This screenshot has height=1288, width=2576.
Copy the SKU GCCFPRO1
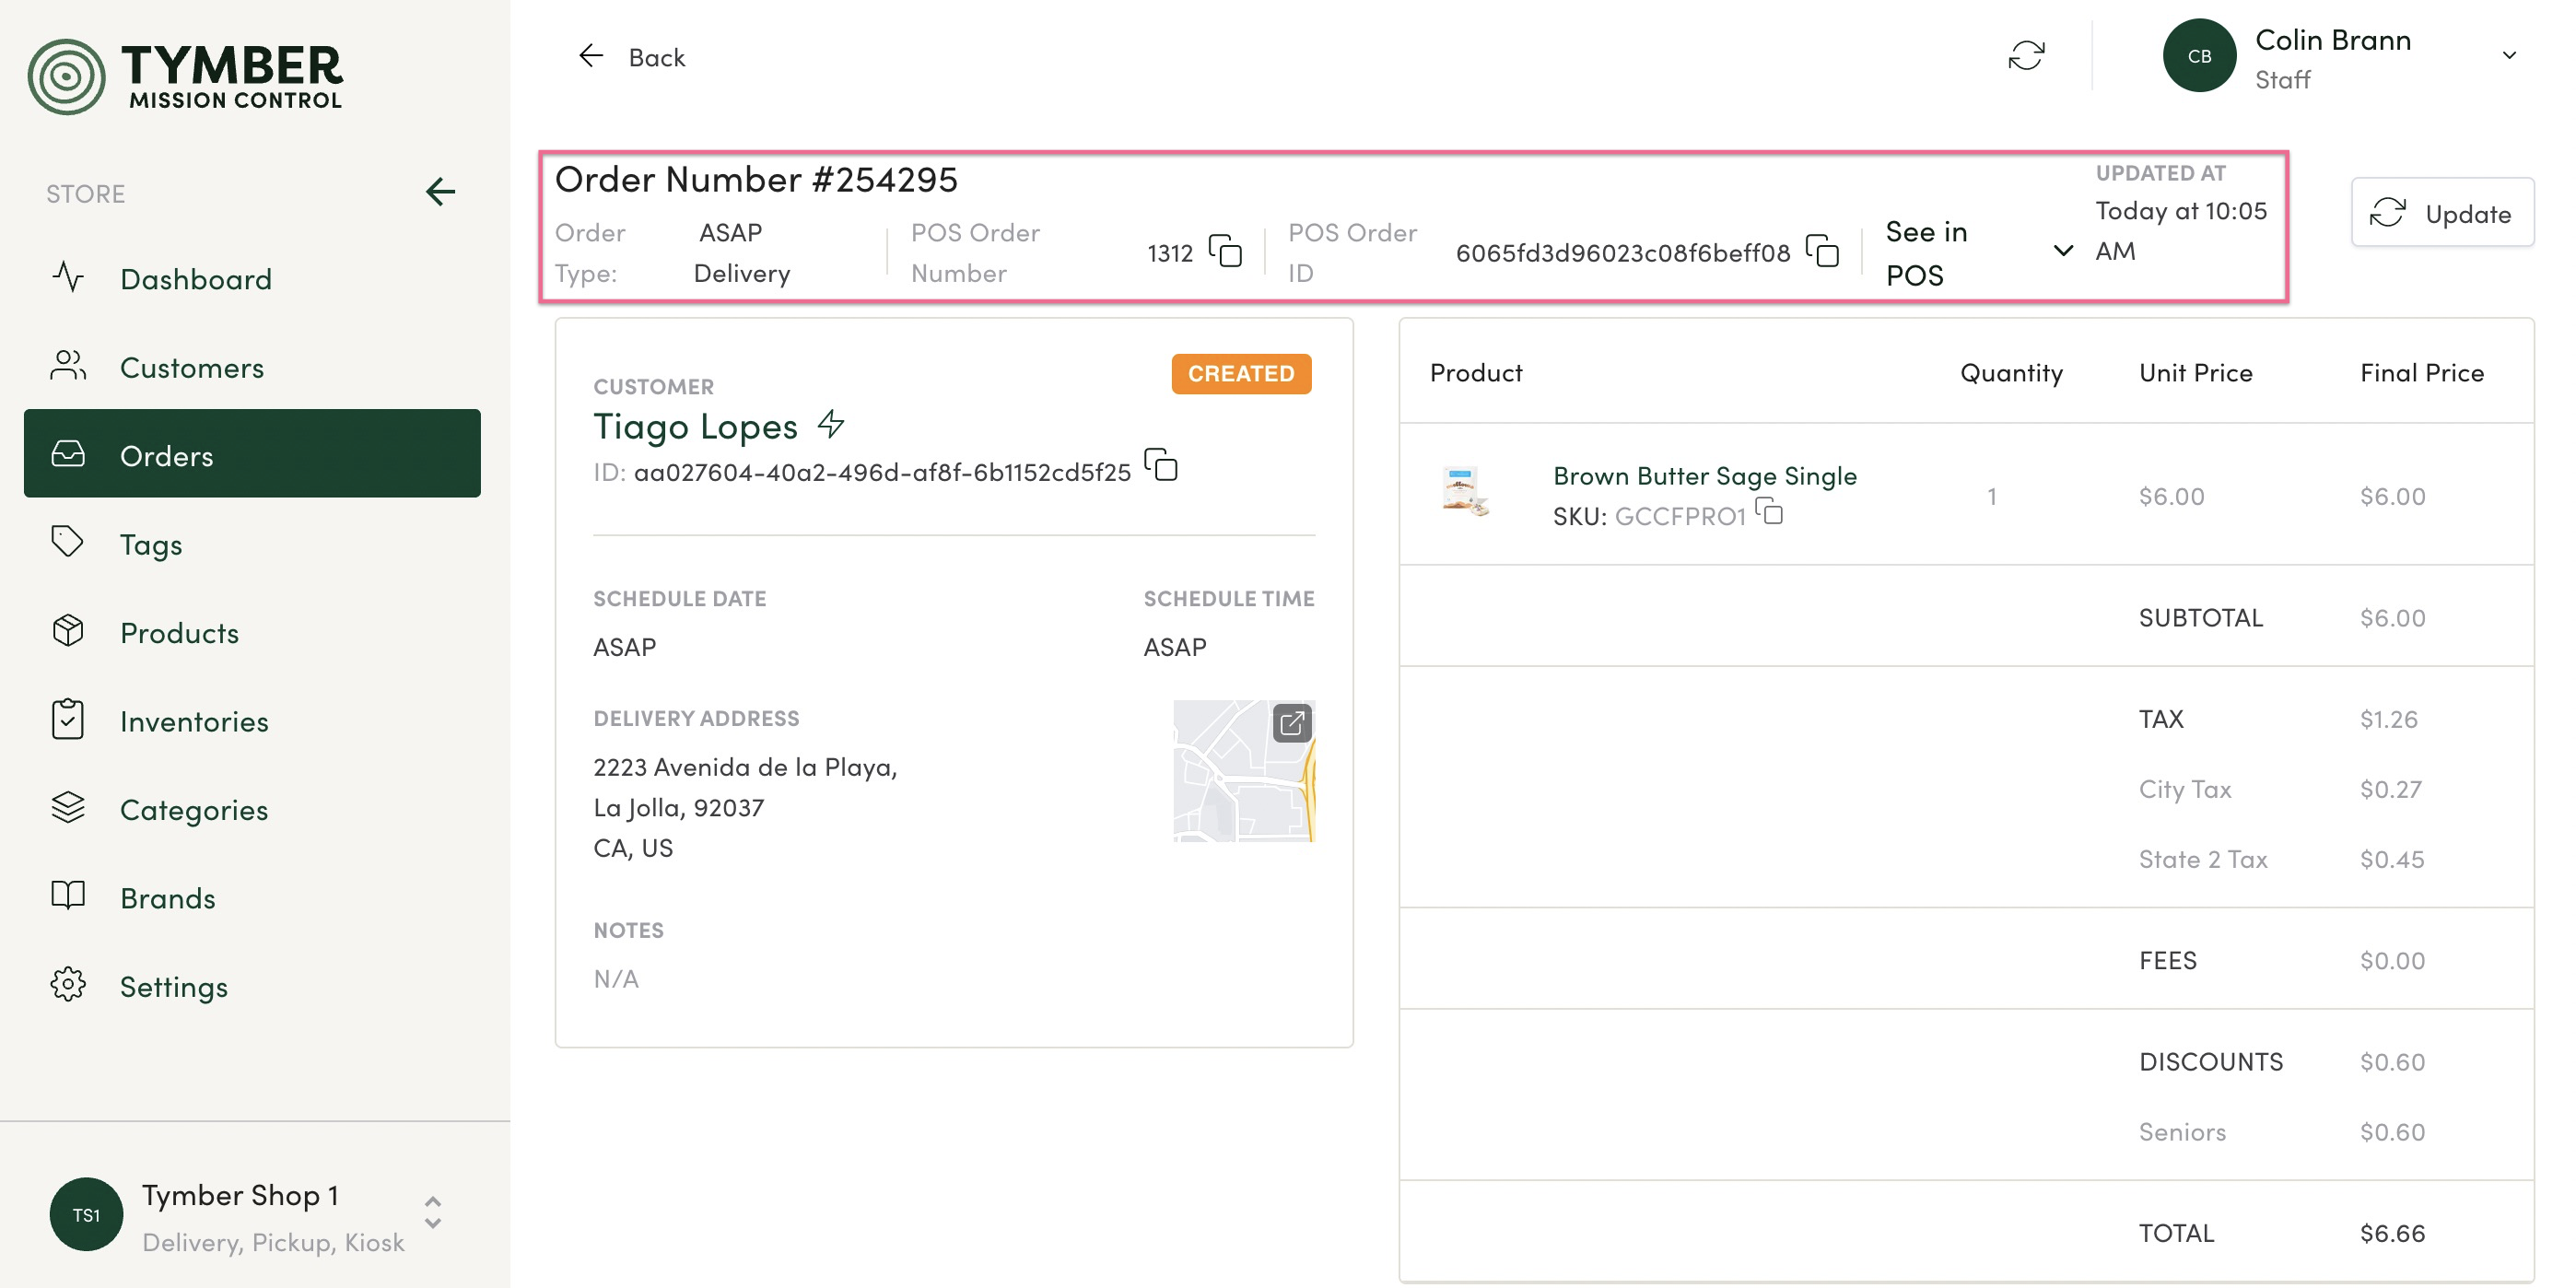click(1769, 512)
